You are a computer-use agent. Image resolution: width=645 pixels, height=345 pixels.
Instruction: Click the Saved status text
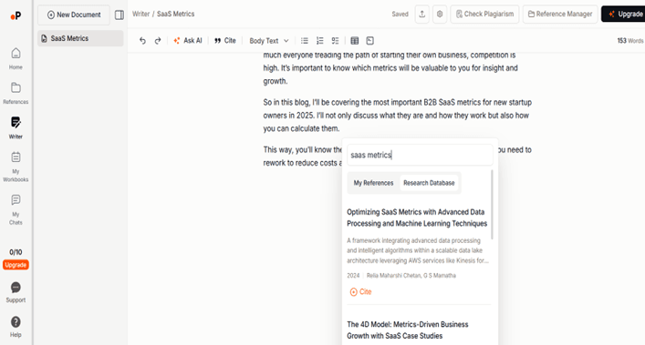[x=400, y=14]
